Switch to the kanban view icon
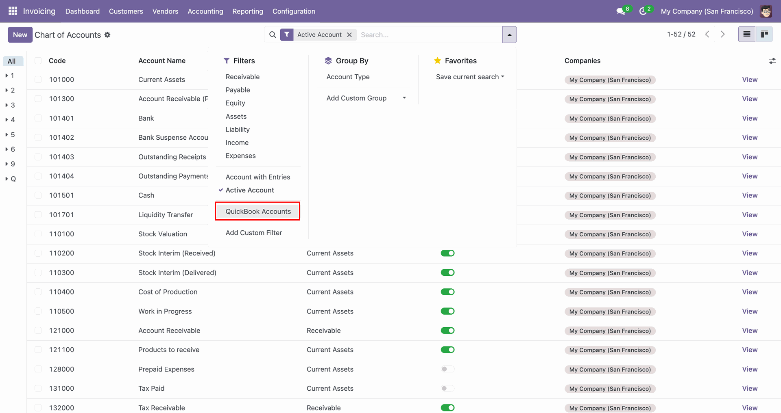 (x=764, y=35)
